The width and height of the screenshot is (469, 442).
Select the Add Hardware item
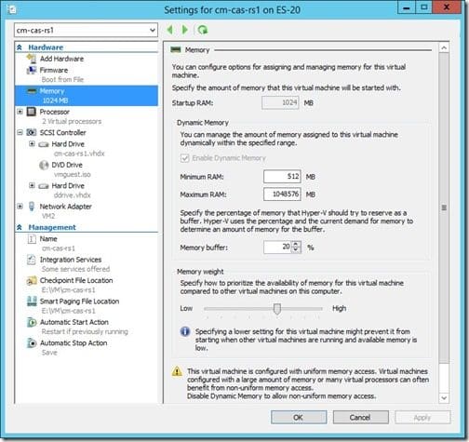click(61, 59)
